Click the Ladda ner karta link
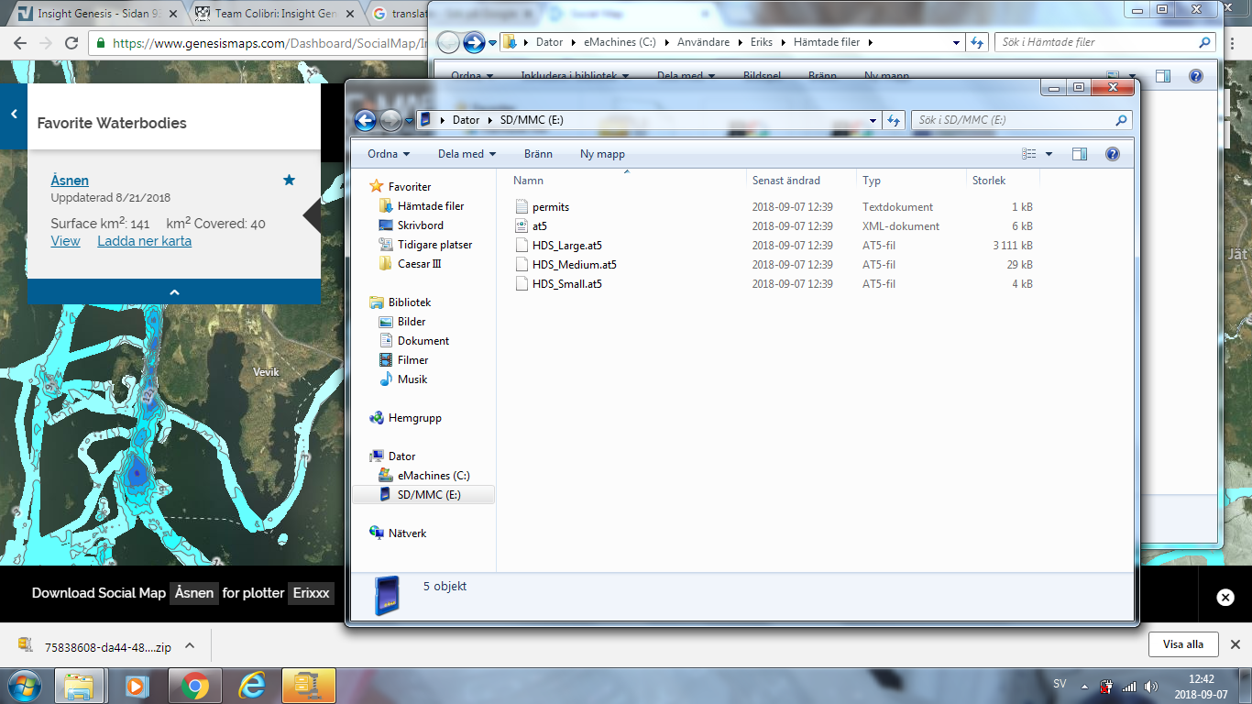 pyautogui.click(x=145, y=241)
